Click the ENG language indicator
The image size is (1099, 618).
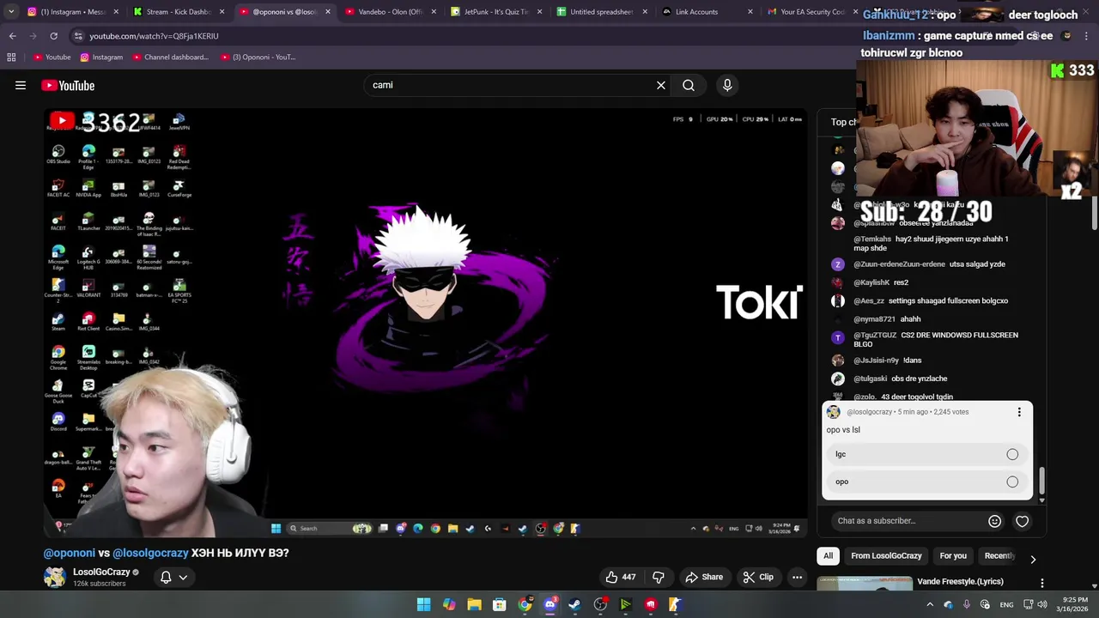1006,604
